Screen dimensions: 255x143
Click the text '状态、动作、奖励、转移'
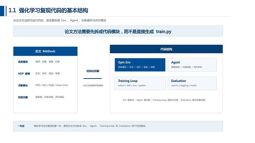pyautogui.click(x=47, y=73)
